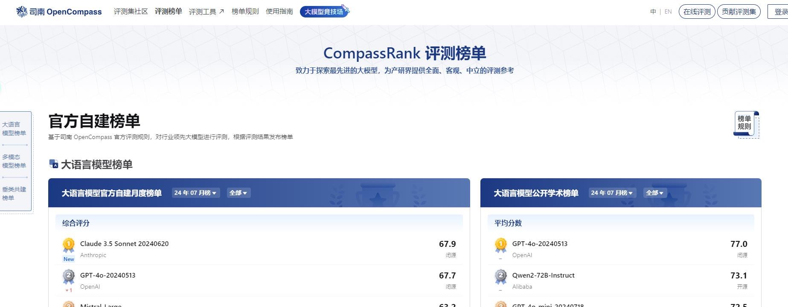The image size is (788, 307).
Task: Click the 贡献评测集 button
Action: [x=739, y=12]
